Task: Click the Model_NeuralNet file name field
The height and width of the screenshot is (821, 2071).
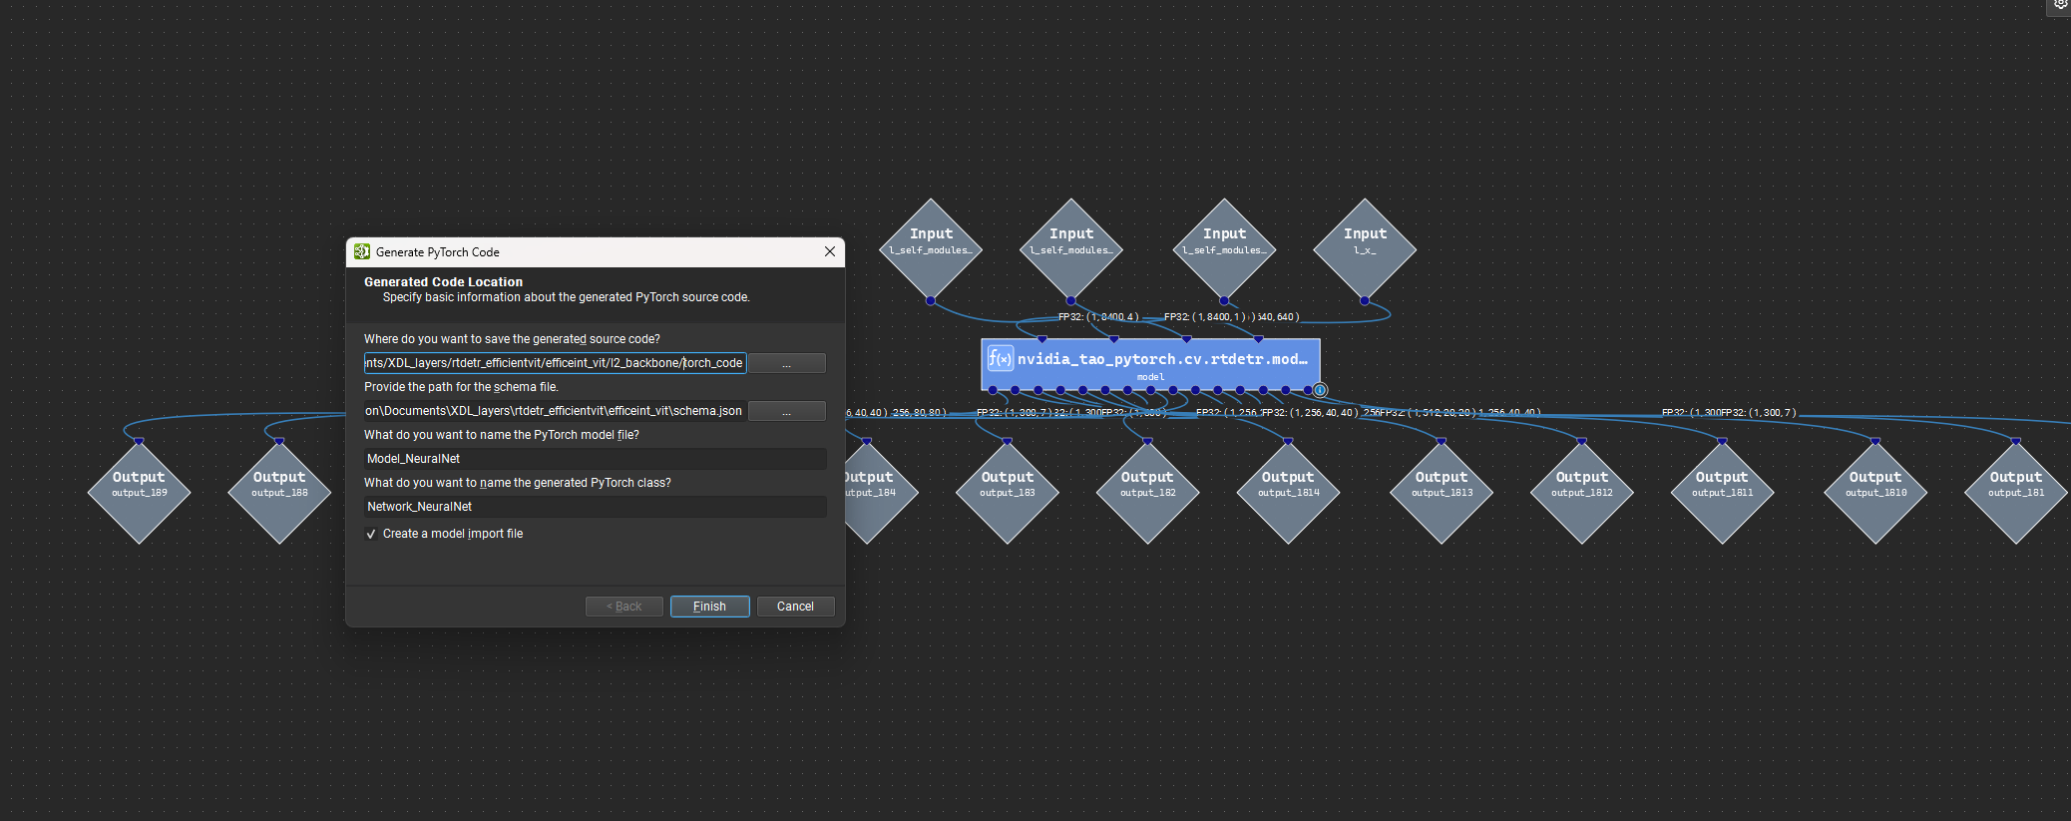Action: pyautogui.click(x=596, y=459)
